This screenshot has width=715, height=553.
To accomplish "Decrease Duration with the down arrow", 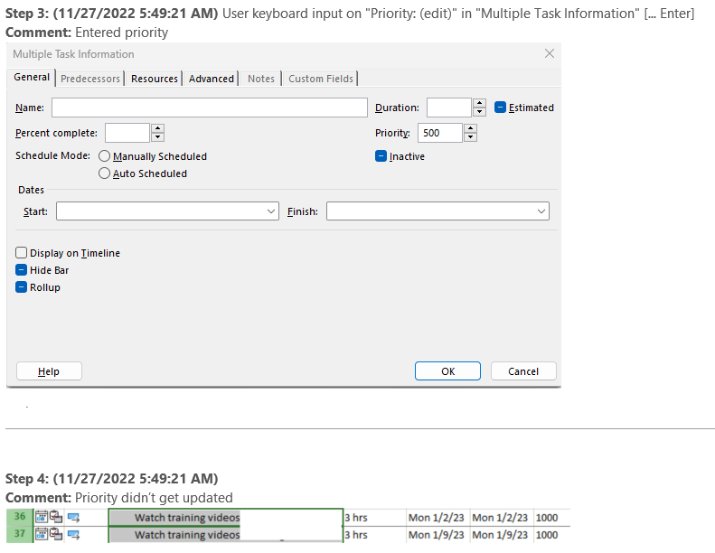I will coord(479,112).
